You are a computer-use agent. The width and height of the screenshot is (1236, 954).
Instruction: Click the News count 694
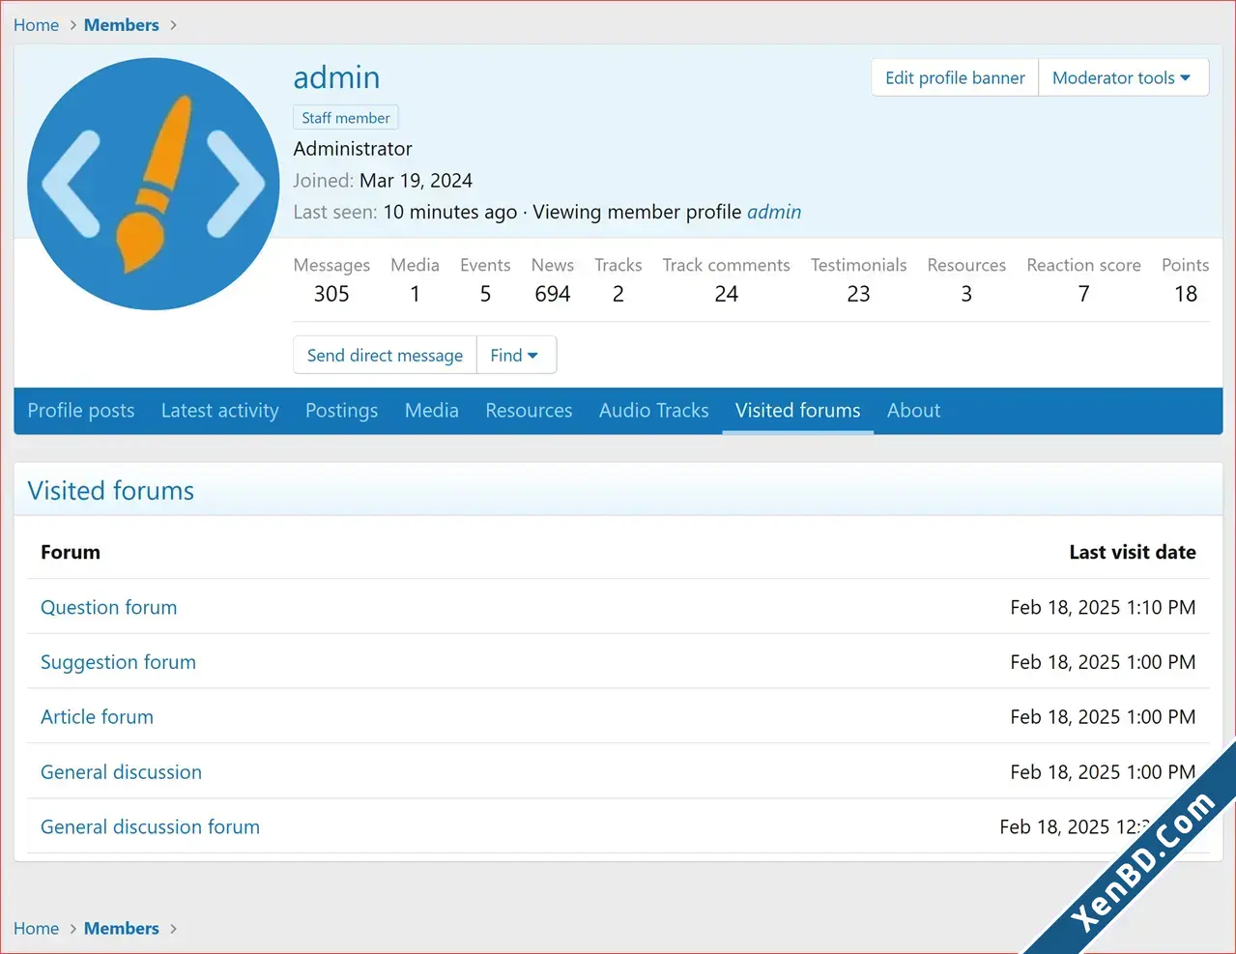pos(553,294)
